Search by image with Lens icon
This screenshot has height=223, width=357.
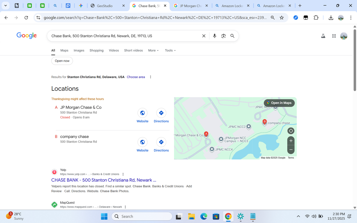[x=223, y=36]
